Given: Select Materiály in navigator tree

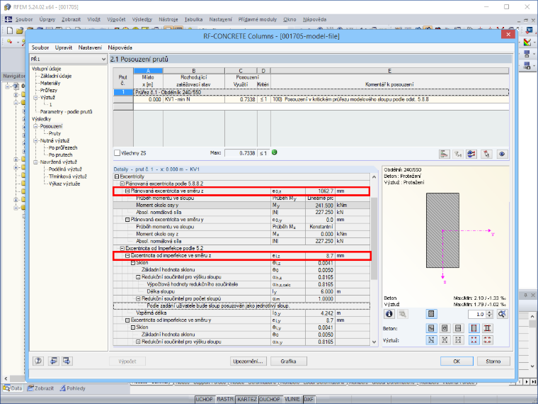Looking at the screenshot, I should 50,83.
